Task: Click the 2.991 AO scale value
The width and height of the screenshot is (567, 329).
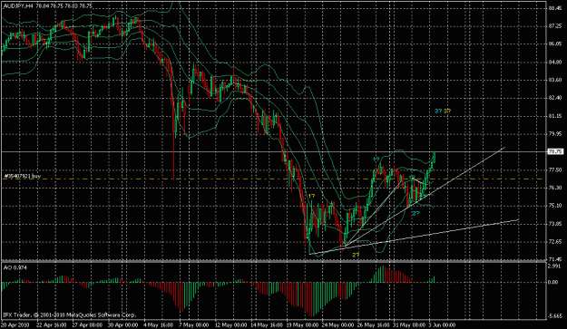Action: click(554, 266)
